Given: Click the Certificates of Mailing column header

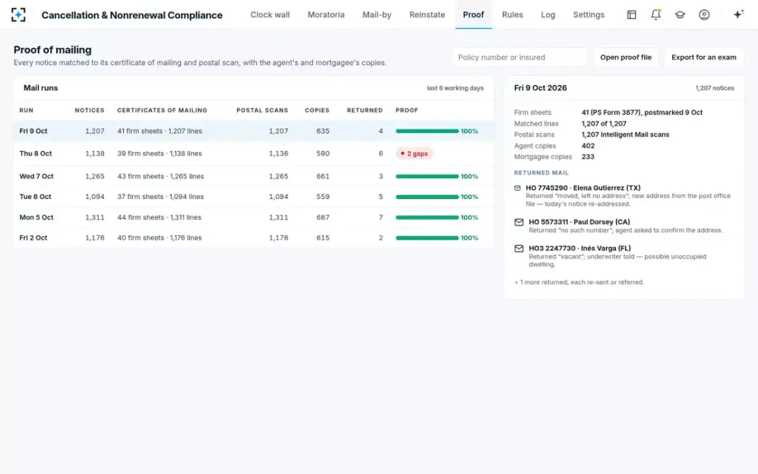Looking at the screenshot, I should (x=162, y=110).
